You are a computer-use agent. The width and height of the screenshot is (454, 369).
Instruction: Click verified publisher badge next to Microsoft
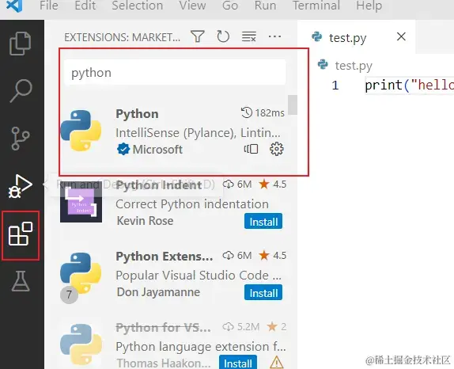point(123,150)
